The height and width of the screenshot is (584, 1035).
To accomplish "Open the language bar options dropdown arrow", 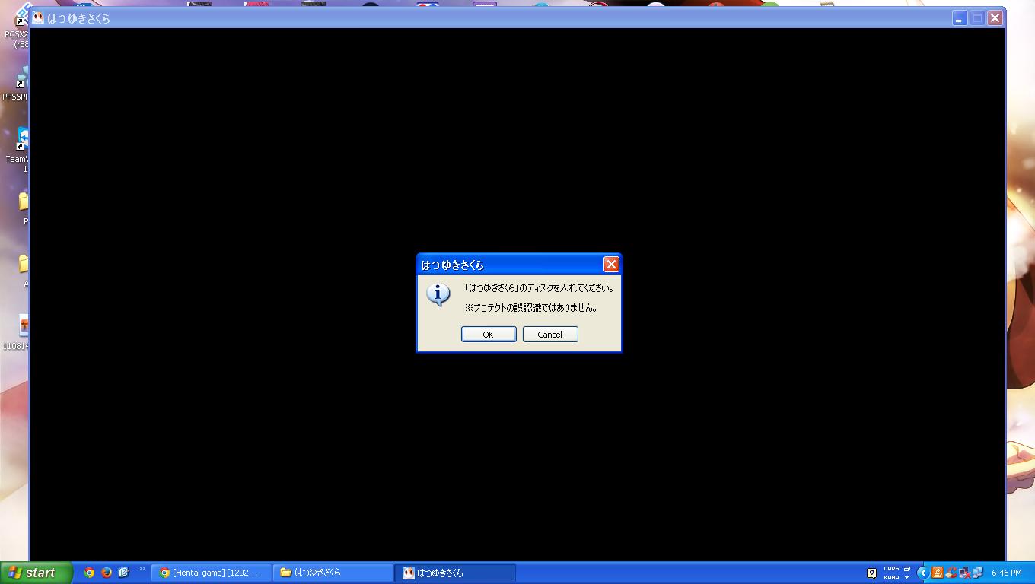I will pos(906,577).
